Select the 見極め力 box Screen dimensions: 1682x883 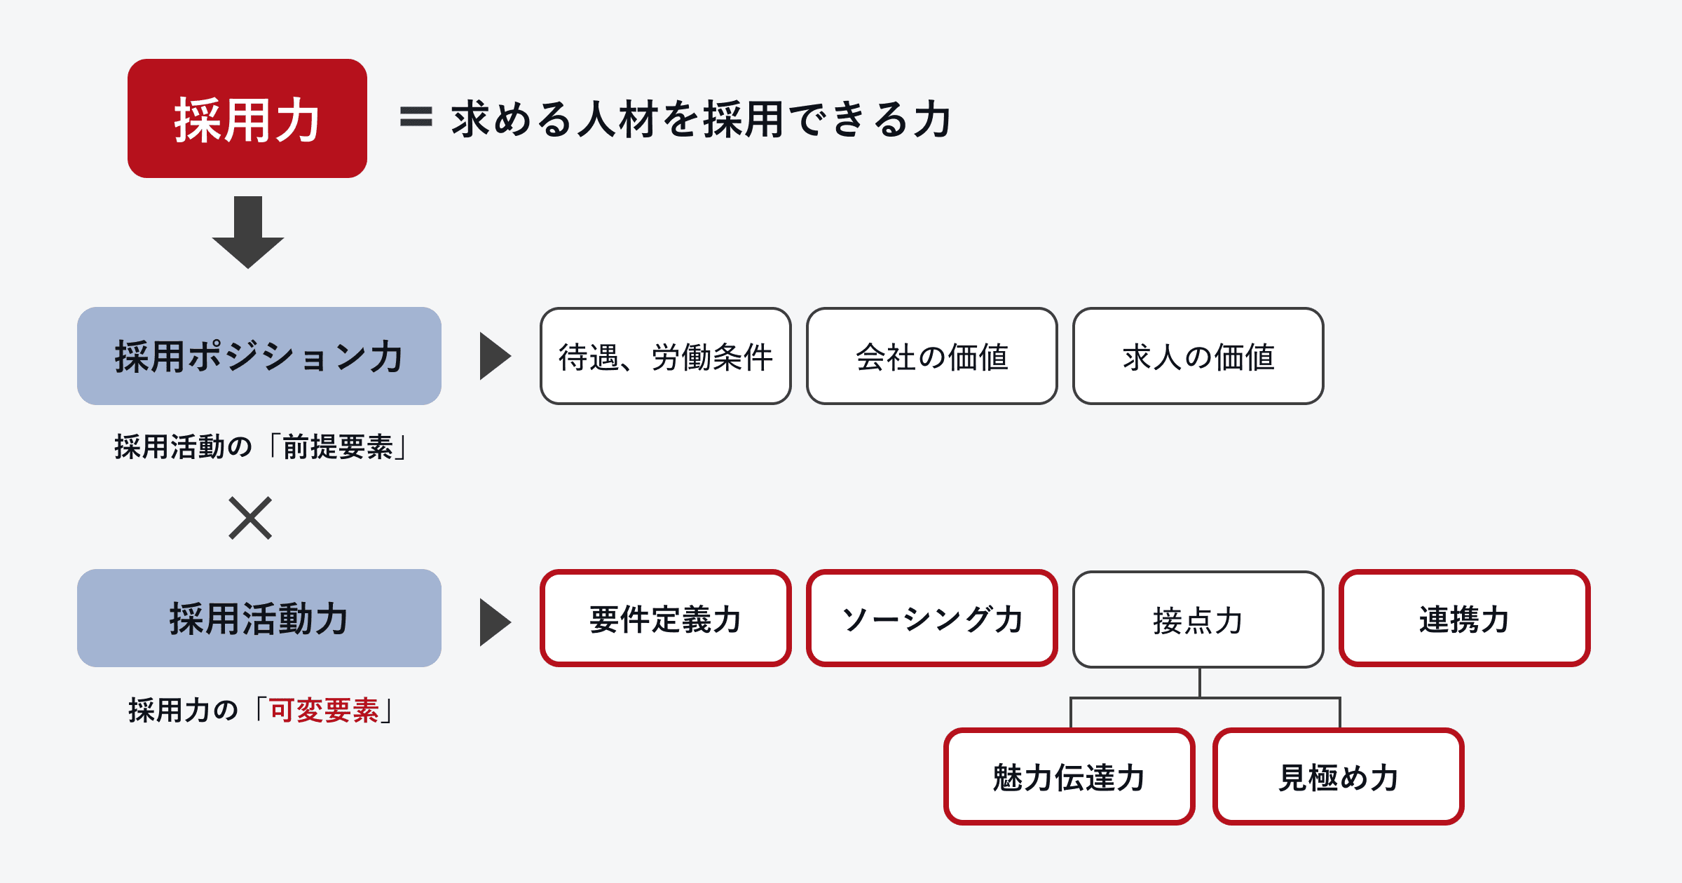[x=1338, y=776]
